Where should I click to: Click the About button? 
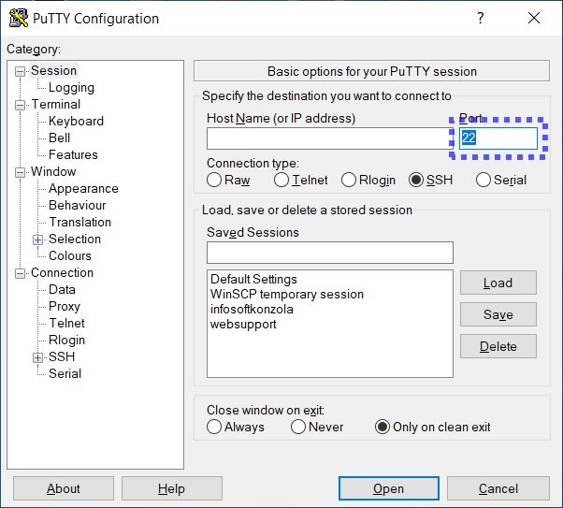point(64,488)
